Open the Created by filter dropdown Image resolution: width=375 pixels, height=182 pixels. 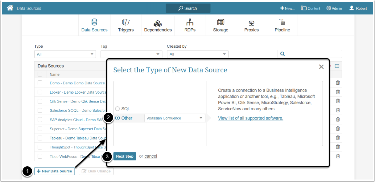198,54
